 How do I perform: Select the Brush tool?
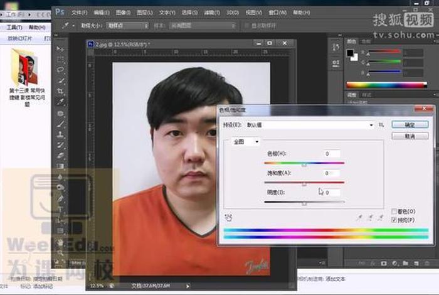(60, 124)
